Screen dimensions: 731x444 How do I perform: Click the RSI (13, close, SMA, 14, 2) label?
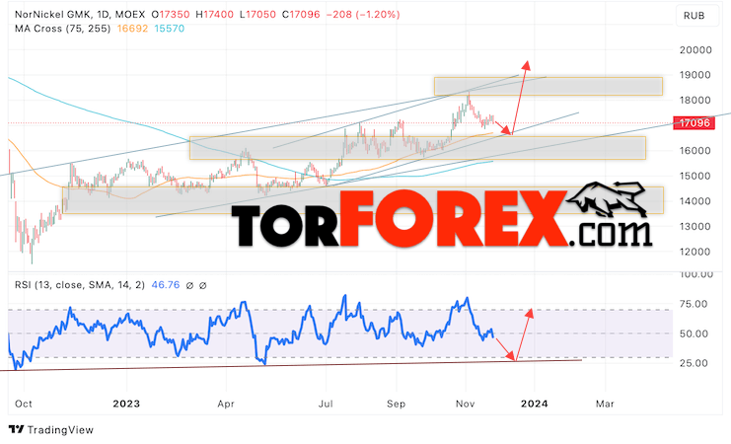(80, 284)
